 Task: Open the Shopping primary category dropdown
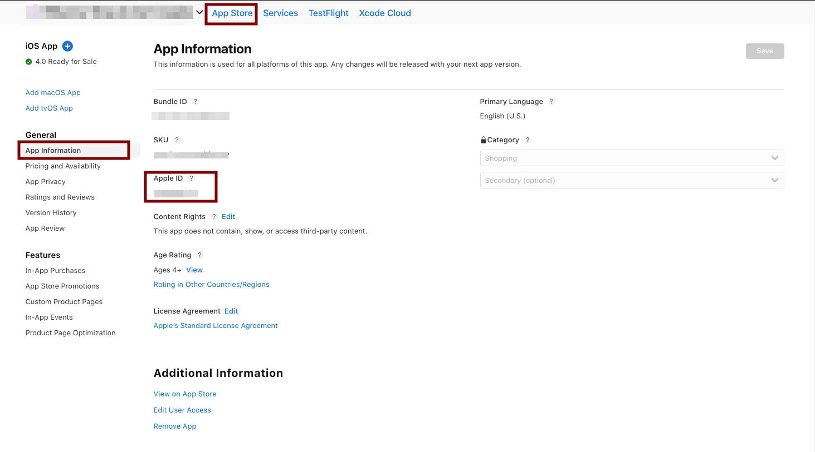632,158
